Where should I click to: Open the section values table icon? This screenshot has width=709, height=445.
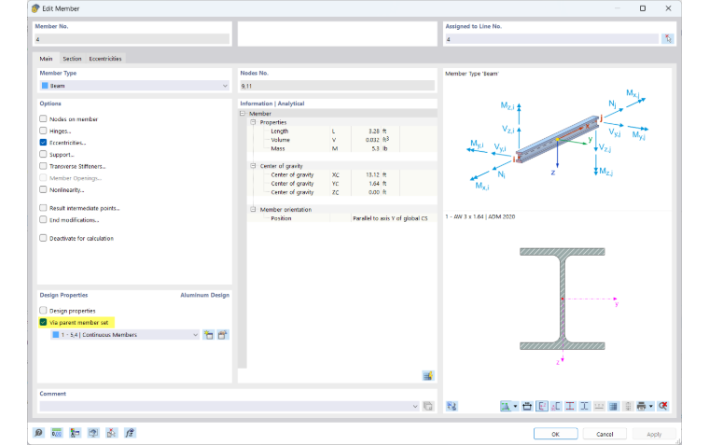click(x=613, y=406)
